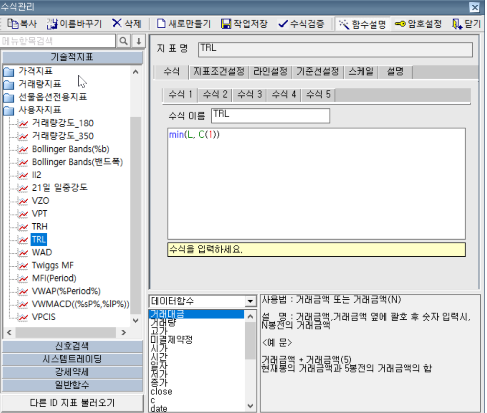Toggle the 함수설명 function help button
The width and height of the screenshot is (487, 413).
[x=362, y=24]
